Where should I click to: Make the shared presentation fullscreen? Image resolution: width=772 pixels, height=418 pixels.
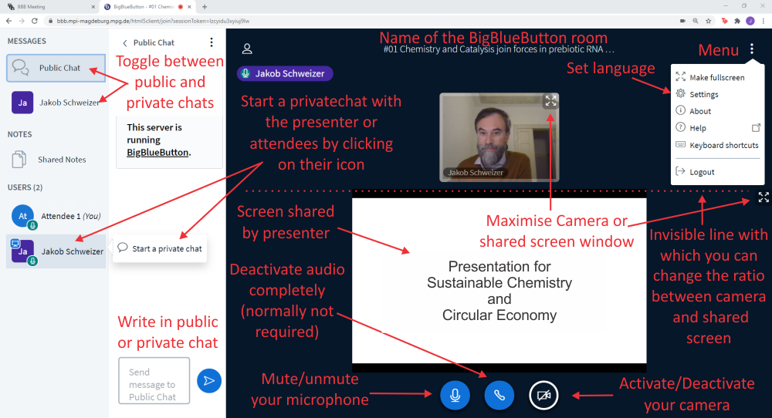point(764,197)
